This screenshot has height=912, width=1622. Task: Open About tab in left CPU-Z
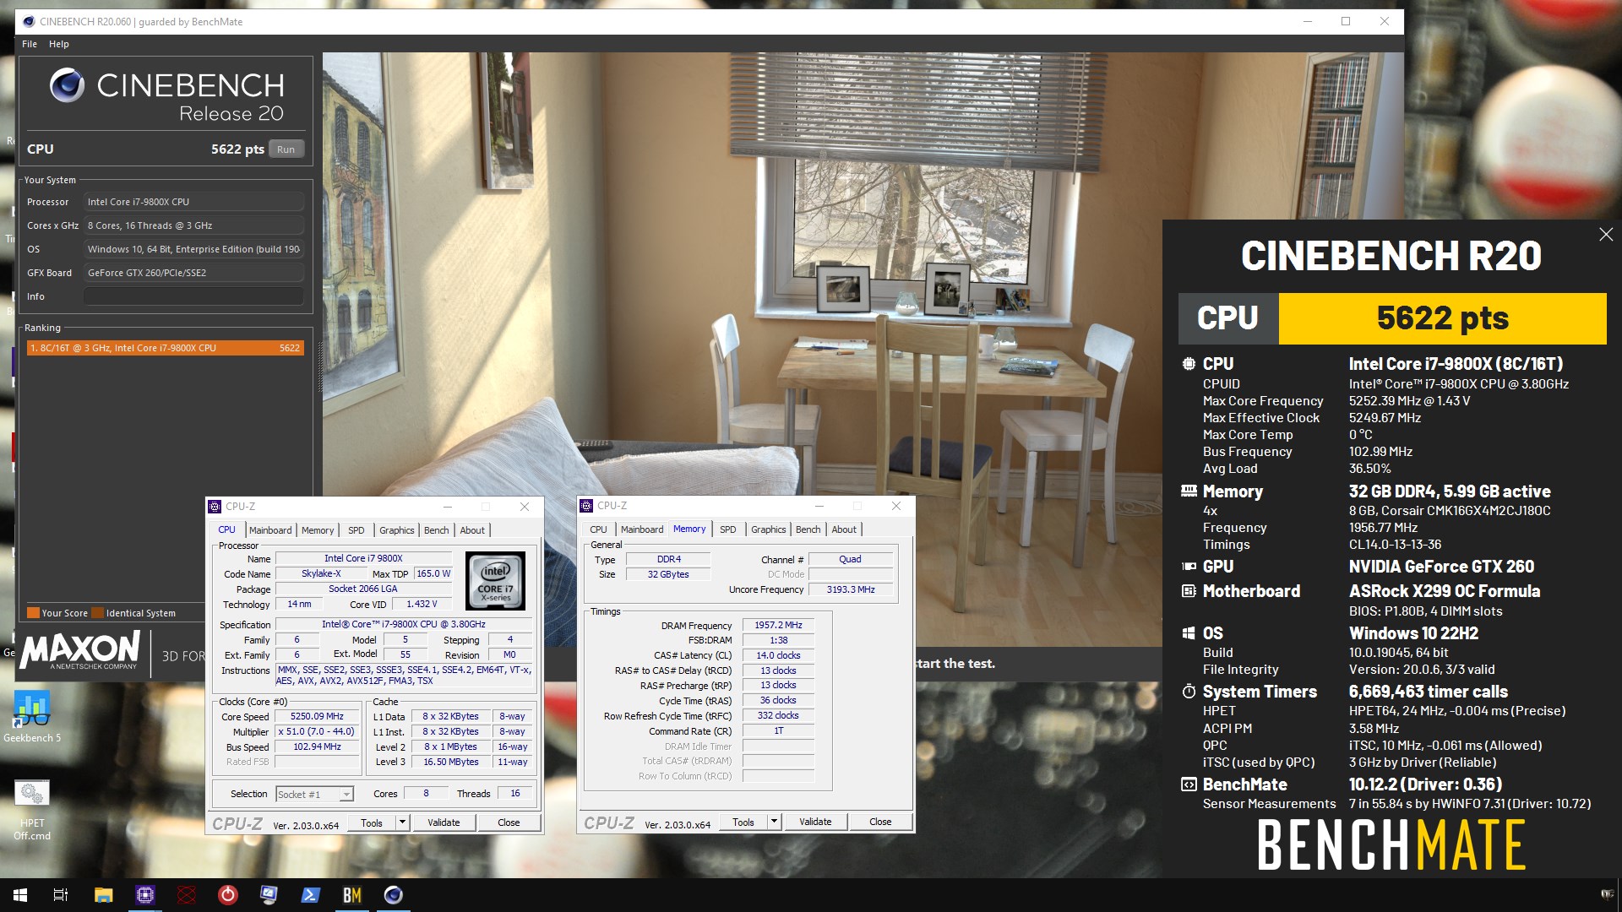pyautogui.click(x=472, y=530)
